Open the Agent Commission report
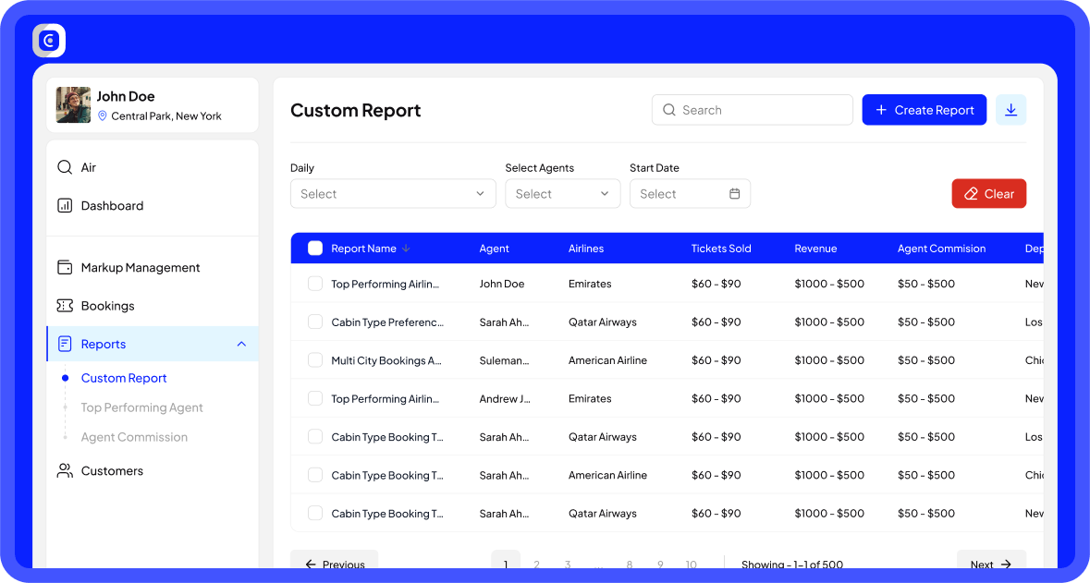The image size is (1090, 583). [x=135, y=437]
